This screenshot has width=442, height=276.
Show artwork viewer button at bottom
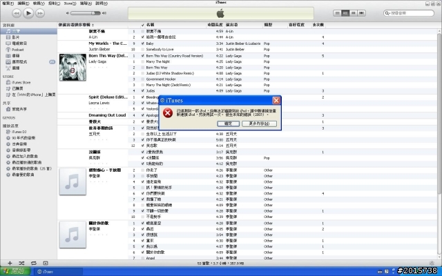(x=46, y=263)
